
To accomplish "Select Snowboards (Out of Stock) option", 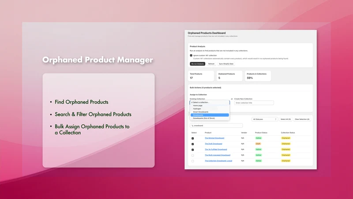I will [210, 118].
